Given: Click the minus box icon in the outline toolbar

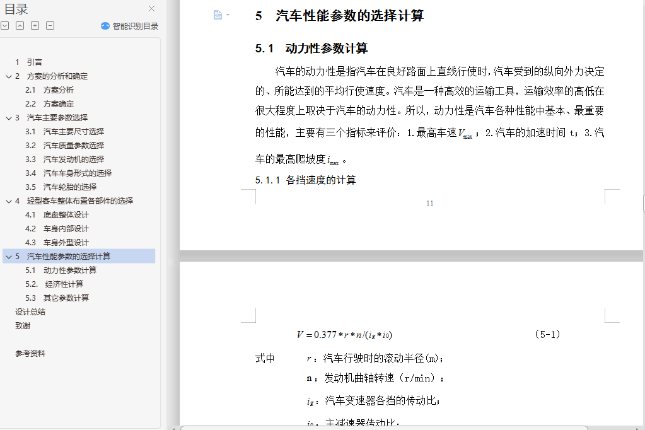Looking at the screenshot, I should (50, 26).
